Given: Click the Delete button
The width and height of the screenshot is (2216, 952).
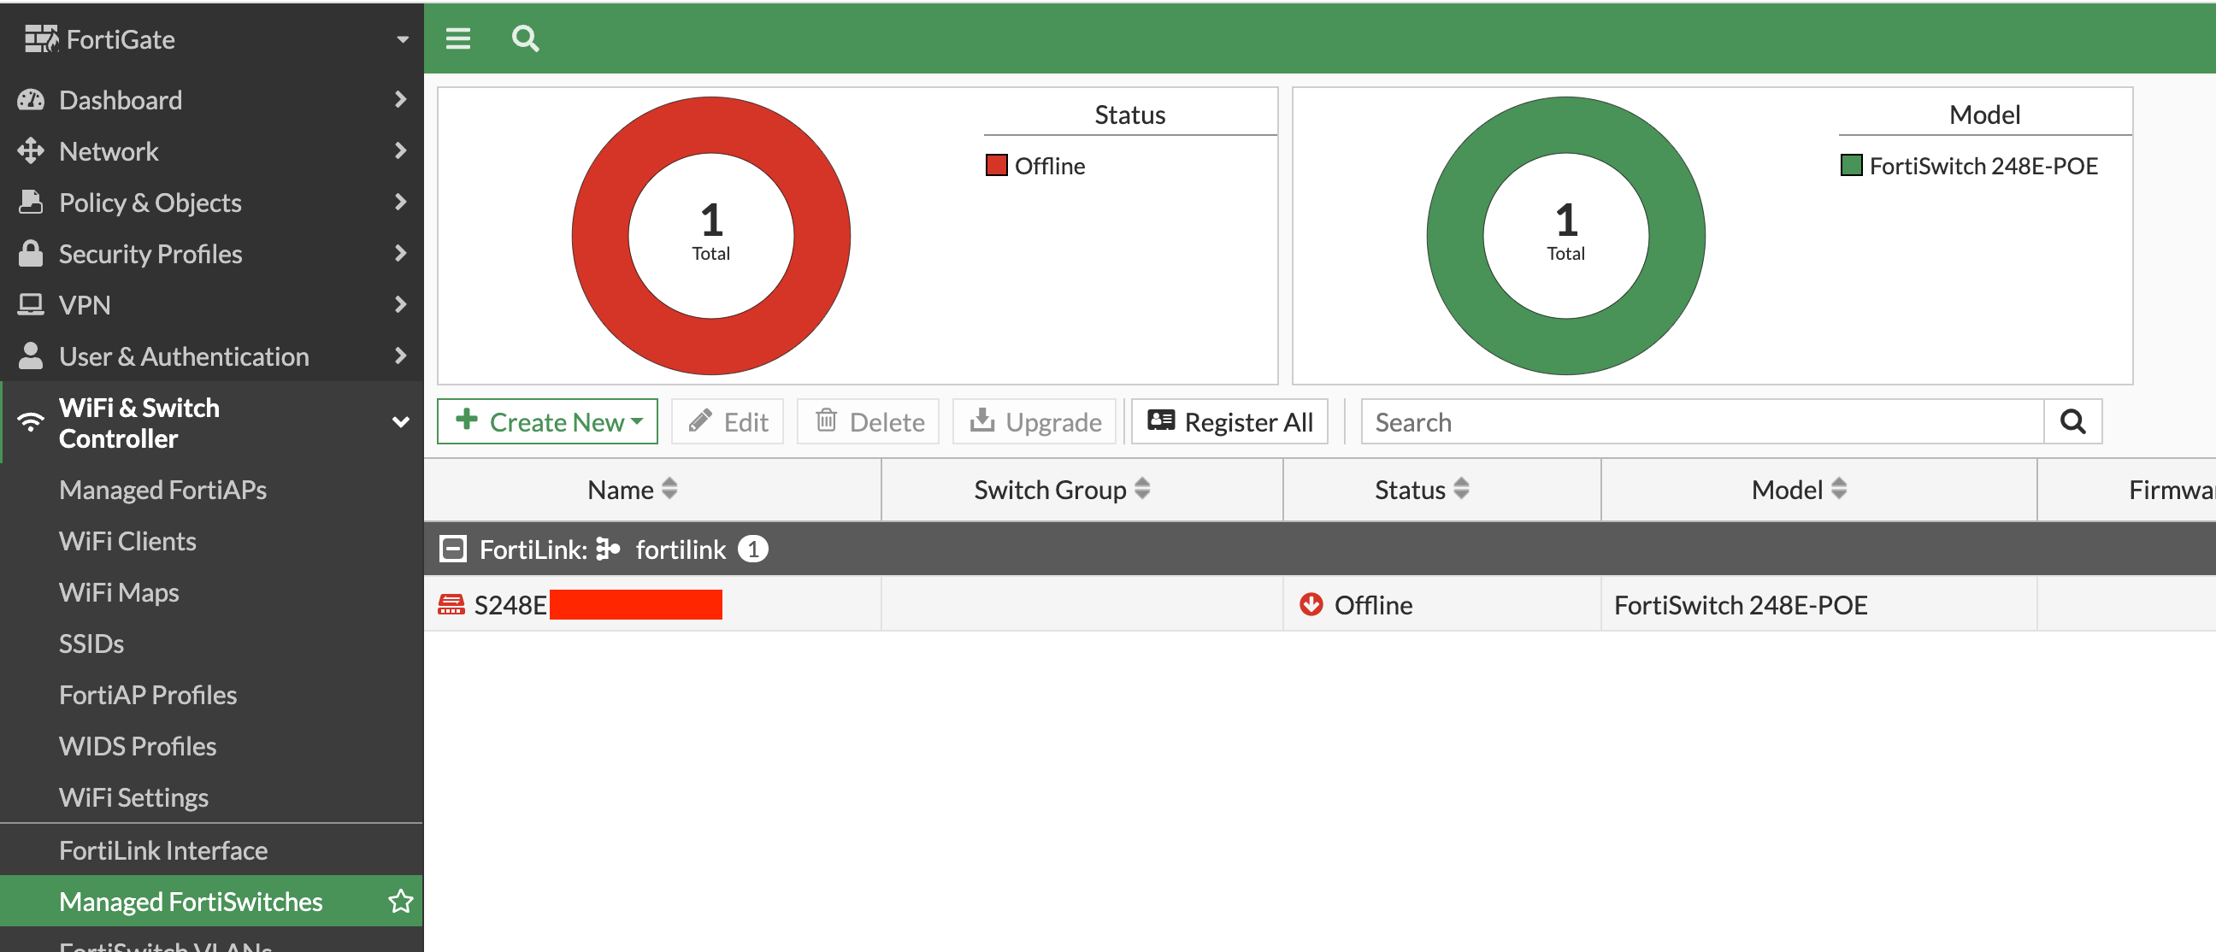Looking at the screenshot, I should click(868, 421).
